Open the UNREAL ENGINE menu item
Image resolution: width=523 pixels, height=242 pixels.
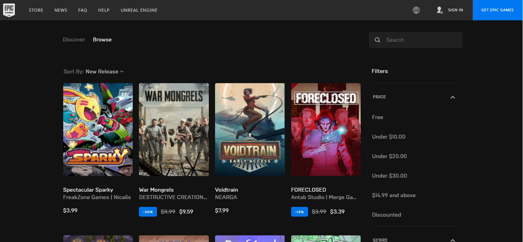pos(139,10)
